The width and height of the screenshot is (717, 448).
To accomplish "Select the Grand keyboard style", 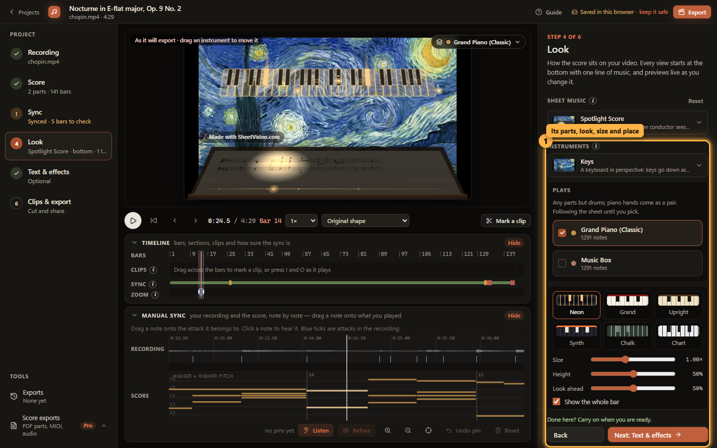I will pyautogui.click(x=627, y=305).
